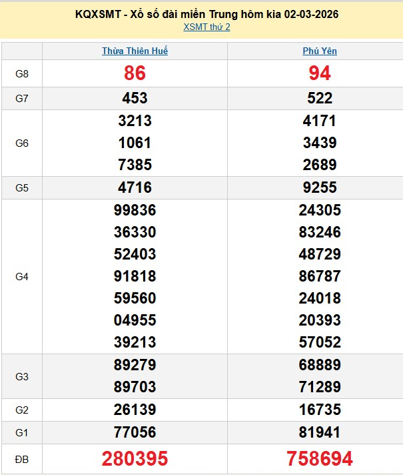This screenshot has width=403, height=475.
Task: Click the G6 row label
Action: pos(22,143)
